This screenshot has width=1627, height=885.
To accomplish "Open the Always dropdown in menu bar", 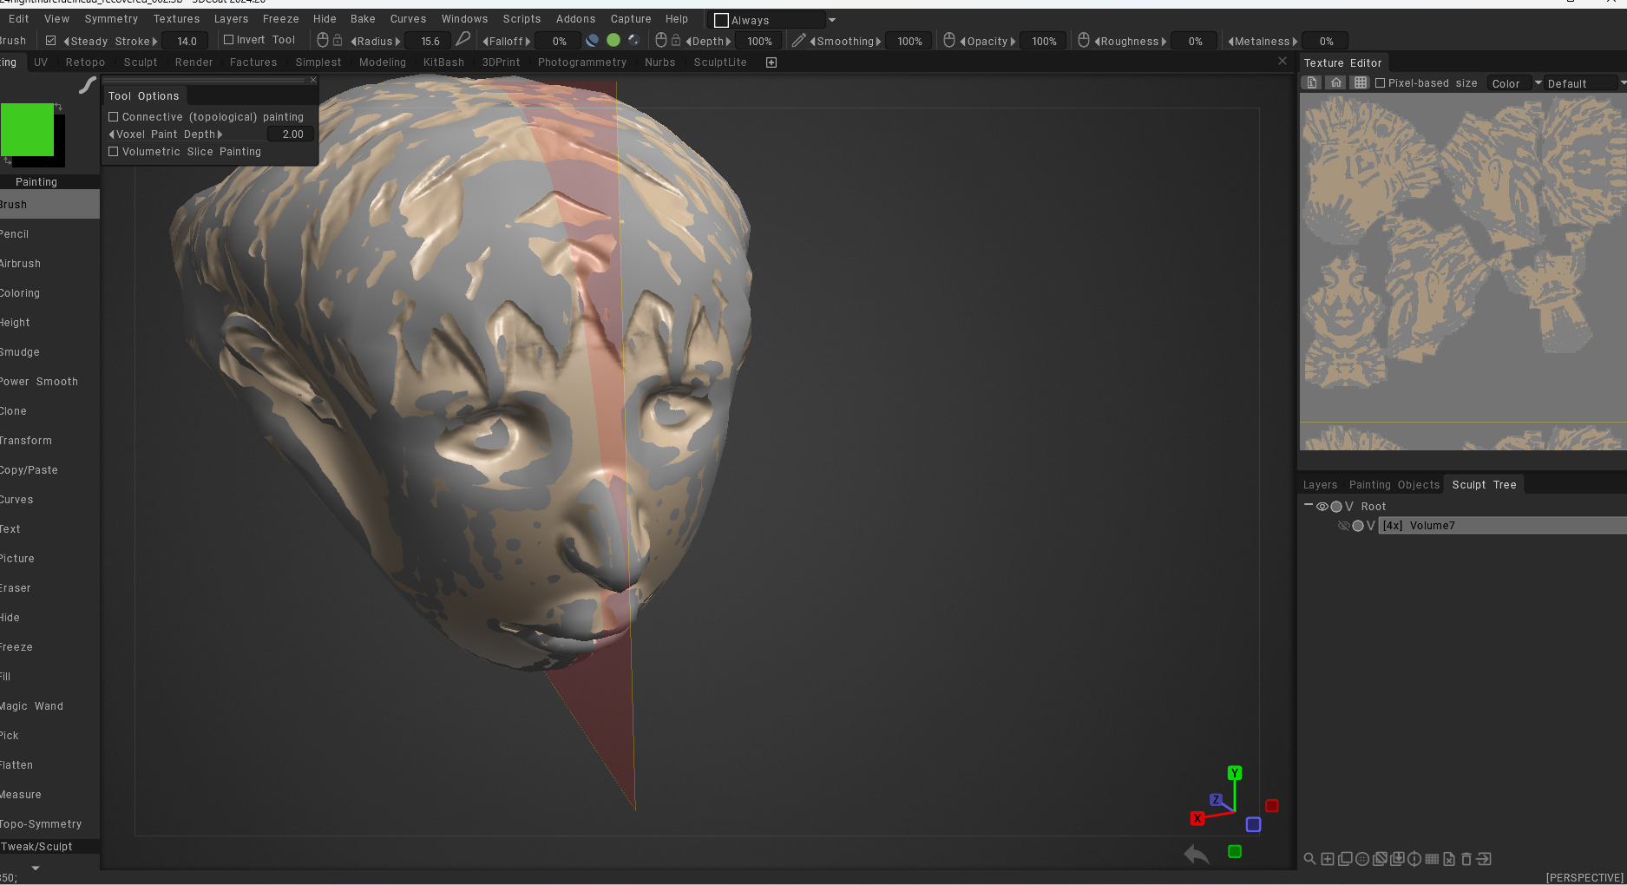I will (831, 20).
